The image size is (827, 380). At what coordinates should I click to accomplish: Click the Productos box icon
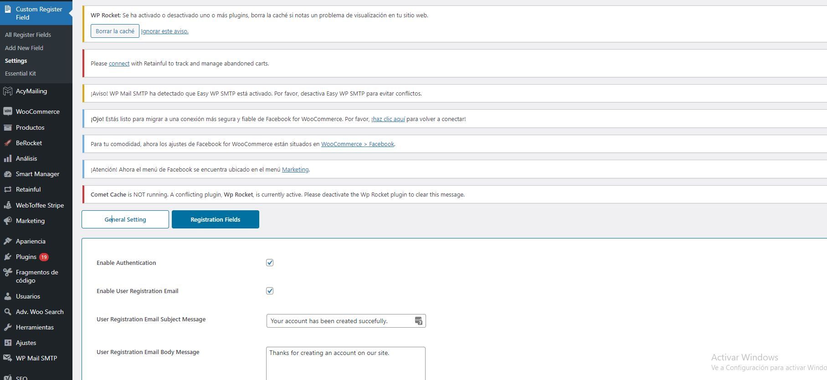click(7, 127)
